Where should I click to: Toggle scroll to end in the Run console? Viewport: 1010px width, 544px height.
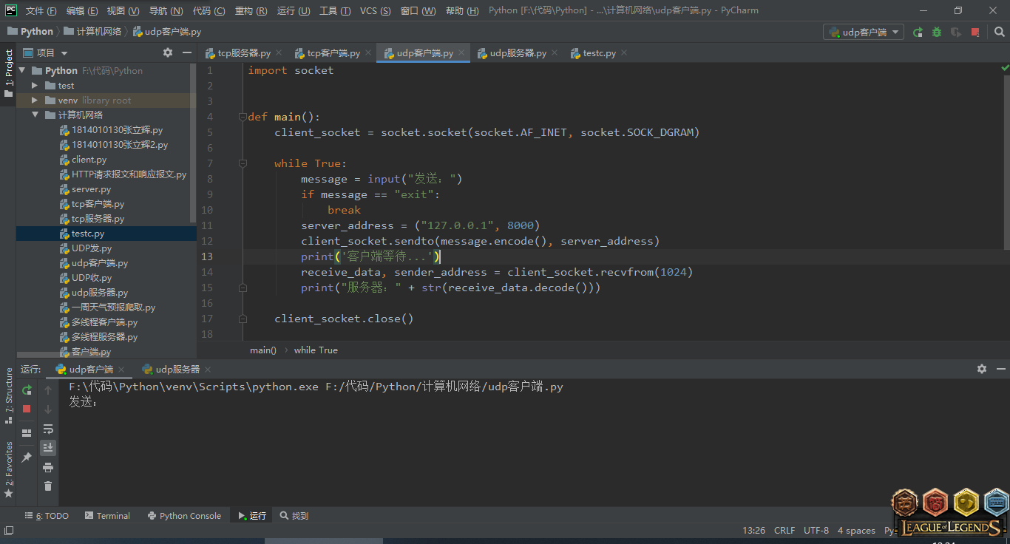(x=48, y=447)
